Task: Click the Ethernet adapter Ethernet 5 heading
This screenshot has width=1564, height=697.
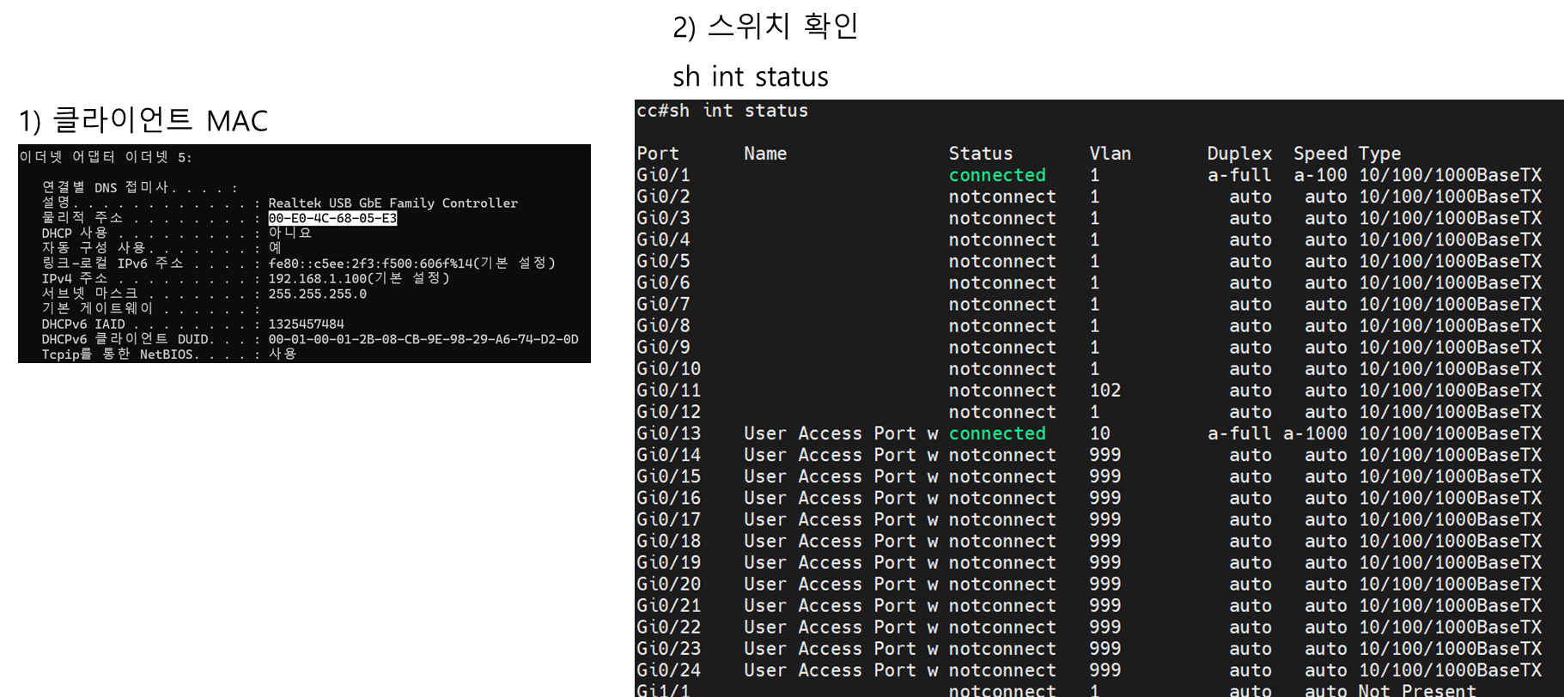Action: [x=106, y=157]
